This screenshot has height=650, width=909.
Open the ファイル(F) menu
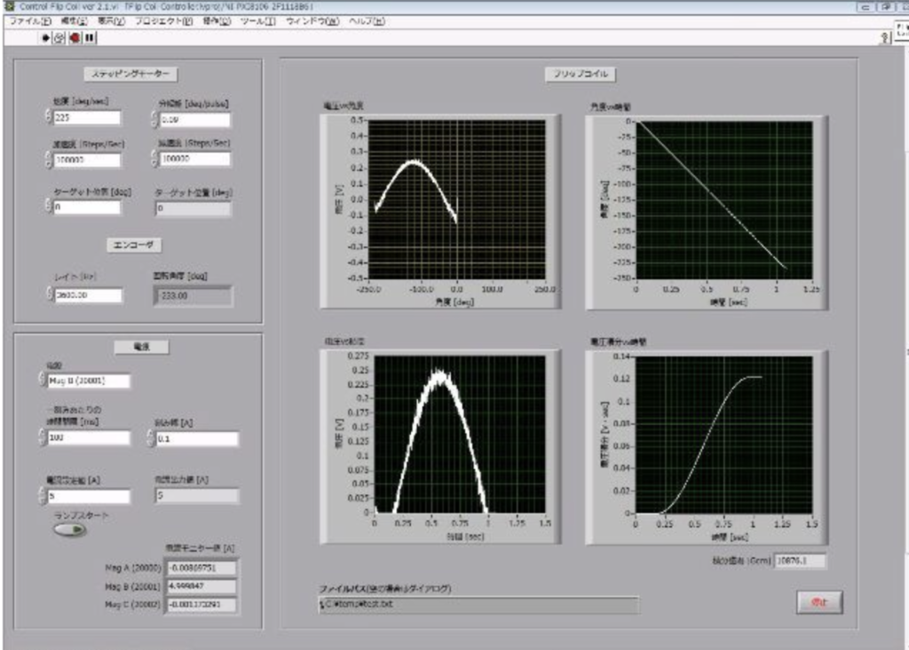pyautogui.click(x=30, y=21)
